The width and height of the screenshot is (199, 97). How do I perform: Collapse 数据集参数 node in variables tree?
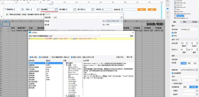pos(64,96)
